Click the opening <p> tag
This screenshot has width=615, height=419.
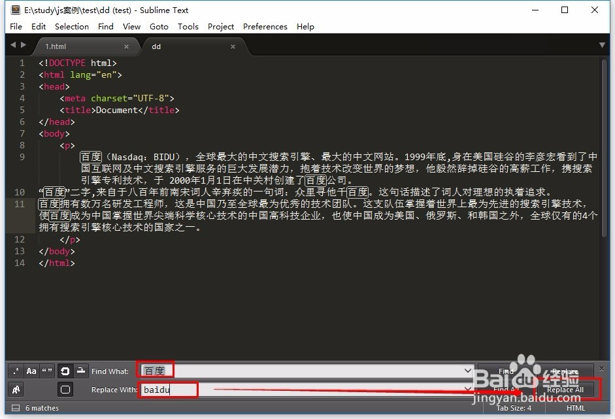click(67, 145)
